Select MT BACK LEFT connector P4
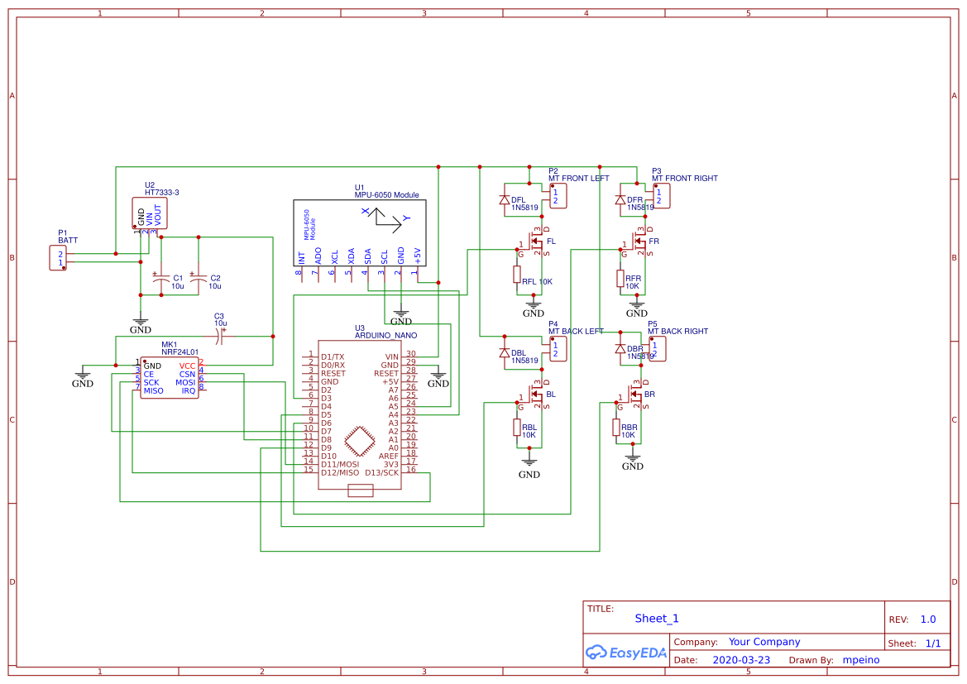 click(x=557, y=349)
